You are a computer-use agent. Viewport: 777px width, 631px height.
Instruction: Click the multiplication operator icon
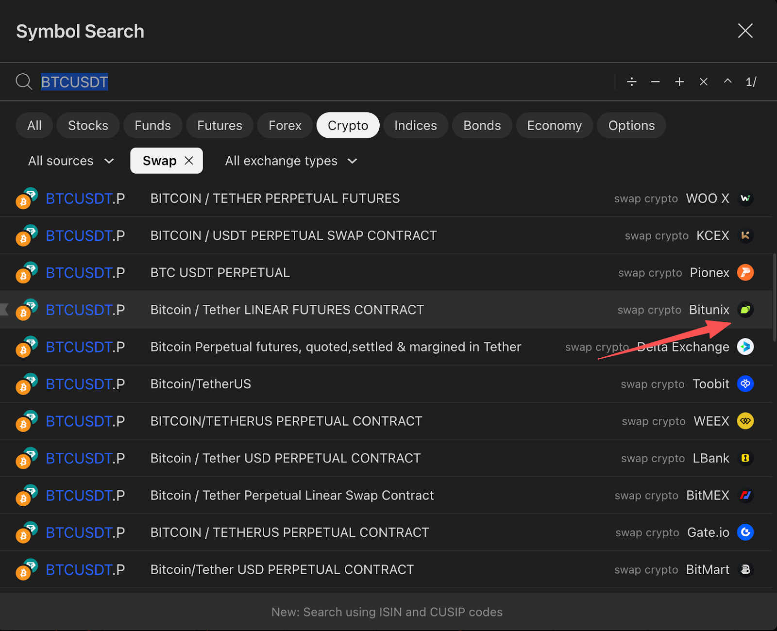tap(703, 82)
